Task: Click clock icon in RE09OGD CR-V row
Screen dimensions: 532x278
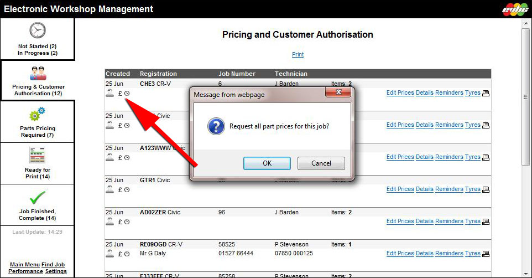Action: tap(127, 254)
